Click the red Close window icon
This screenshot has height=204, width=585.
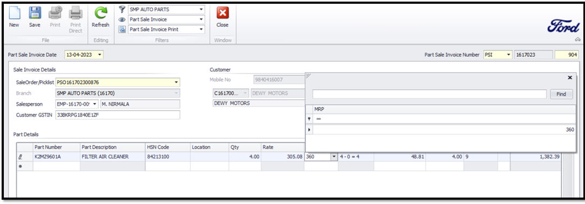click(222, 13)
